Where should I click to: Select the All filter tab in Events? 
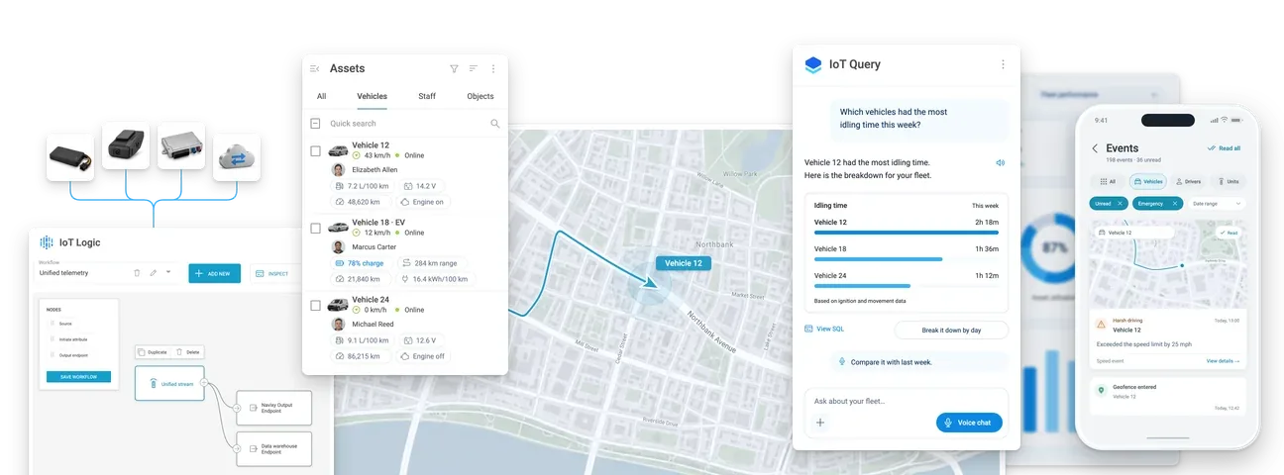pyautogui.click(x=1107, y=182)
